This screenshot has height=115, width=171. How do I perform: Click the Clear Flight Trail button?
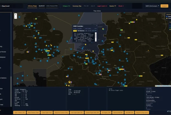47,113
